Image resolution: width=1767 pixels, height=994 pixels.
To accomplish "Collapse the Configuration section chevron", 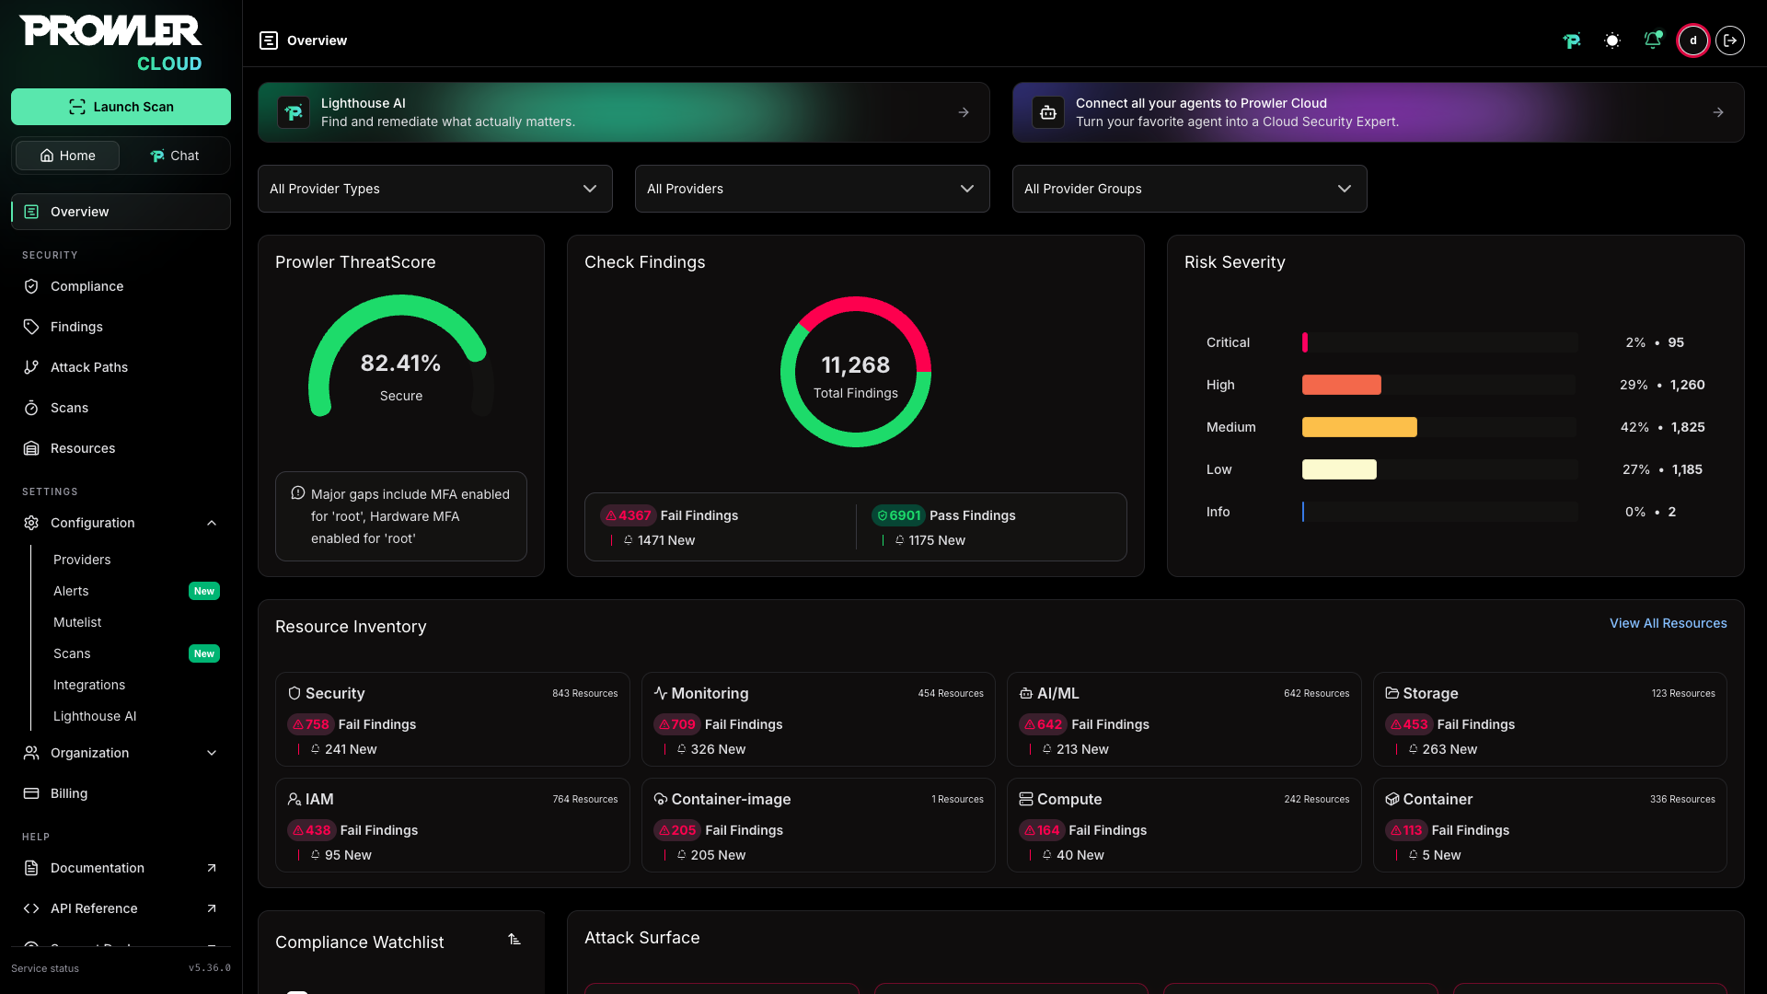I will (212, 523).
